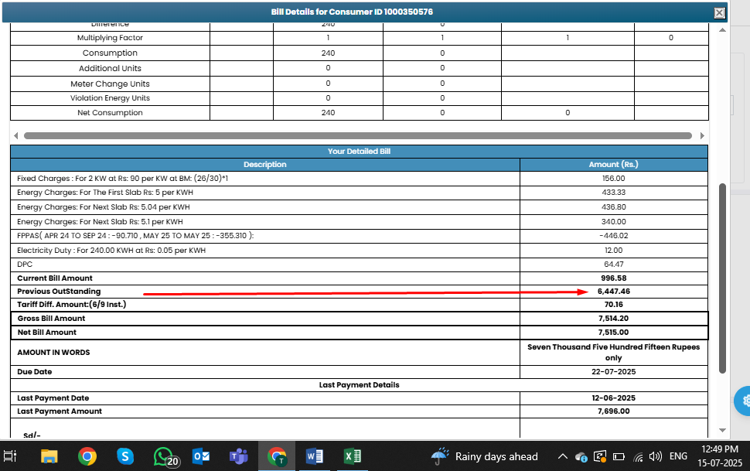Screen dimensions: 750x471
Task: Click the ENG language indicator
Action: tap(678, 456)
